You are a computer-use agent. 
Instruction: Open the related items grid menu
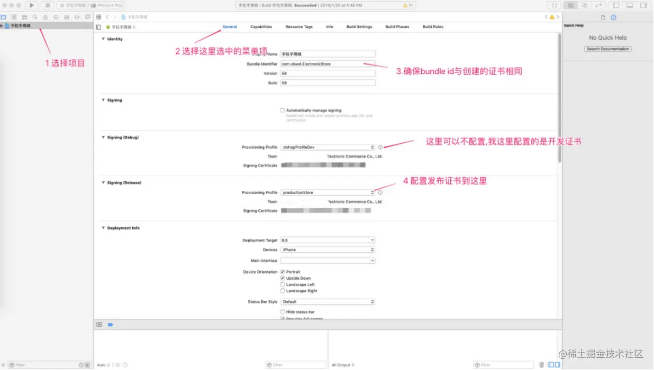click(x=98, y=17)
